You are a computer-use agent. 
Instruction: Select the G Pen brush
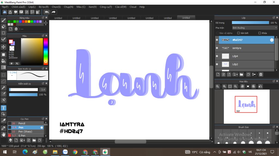coord(26,135)
